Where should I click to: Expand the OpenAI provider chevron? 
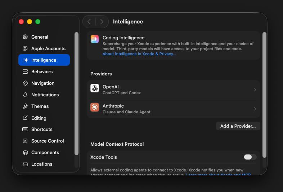255,90
